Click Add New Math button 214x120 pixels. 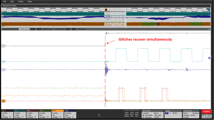[x=127, y=114]
